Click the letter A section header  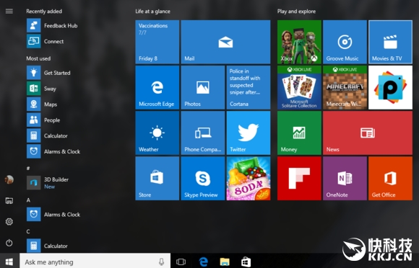pyautogui.click(x=28, y=200)
